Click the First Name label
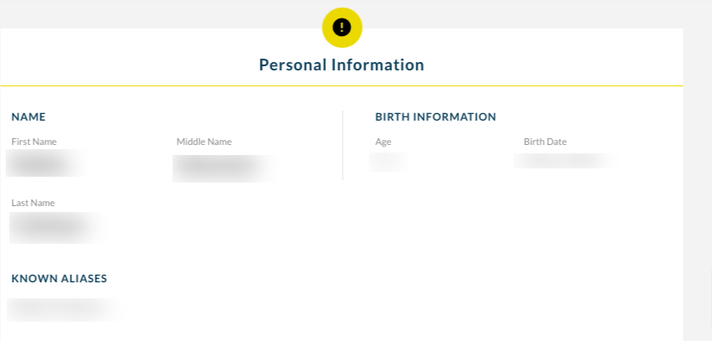Screen dimensions: 712x341 pos(34,142)
